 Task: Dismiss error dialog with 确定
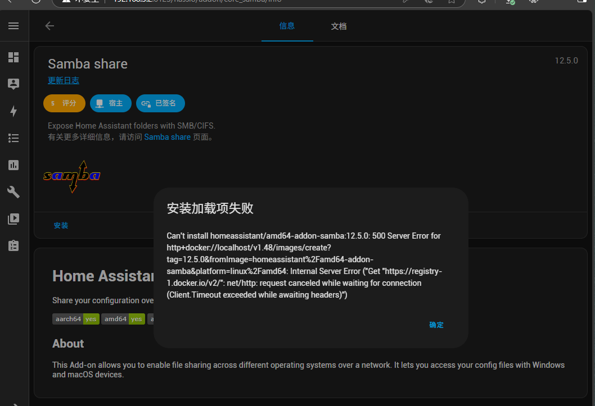pyautogui.click(x=436, y=325)
